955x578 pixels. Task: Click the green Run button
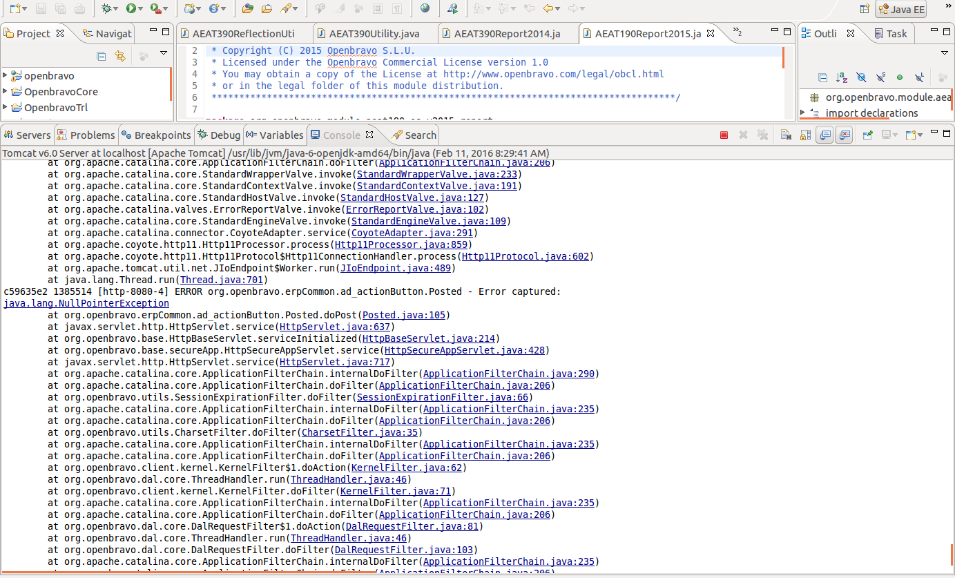tap(131, 8)
